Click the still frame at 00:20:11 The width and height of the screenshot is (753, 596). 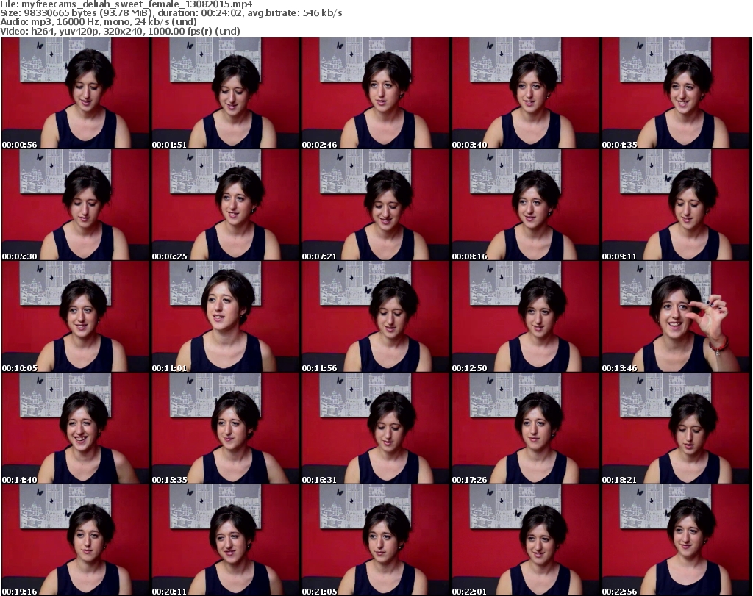click(x=226, y=540)
